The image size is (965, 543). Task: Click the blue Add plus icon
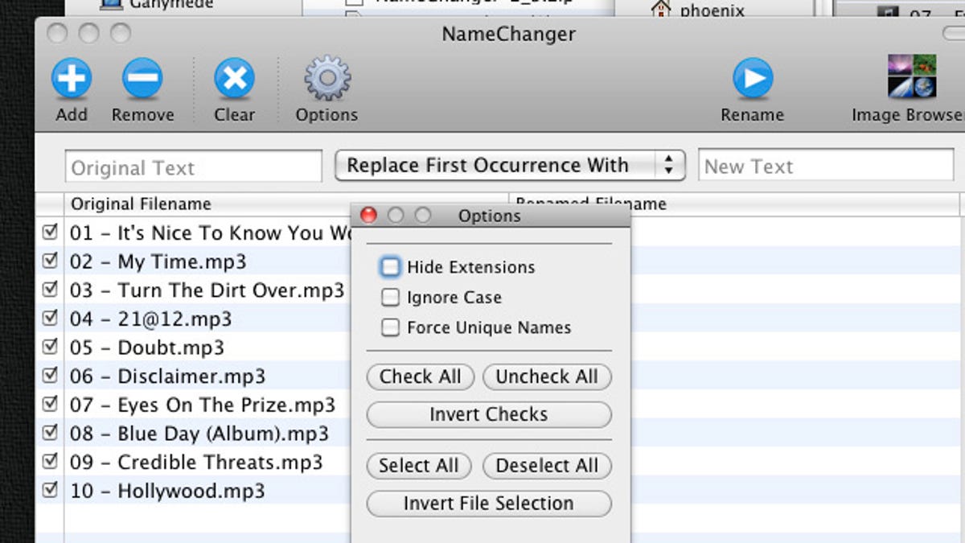pyautogui.click(x=72, y=79)
